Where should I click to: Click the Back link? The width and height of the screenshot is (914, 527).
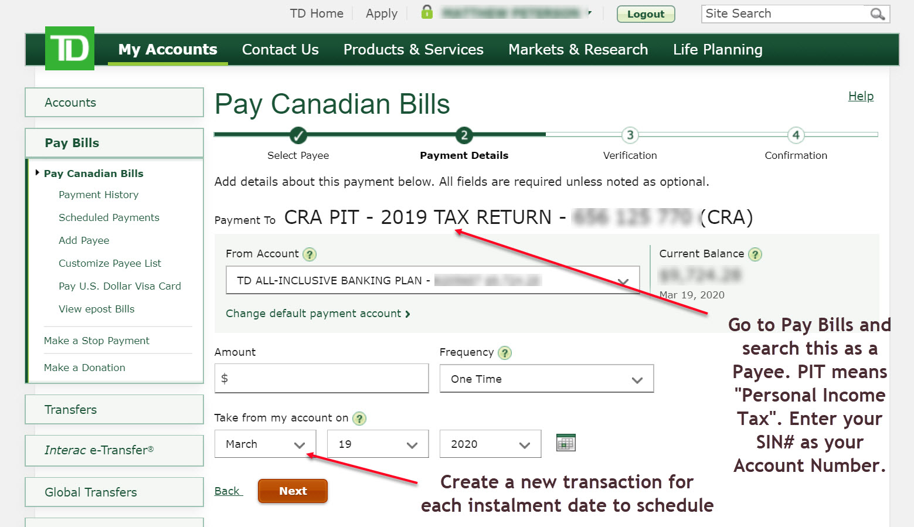(228, 491)
